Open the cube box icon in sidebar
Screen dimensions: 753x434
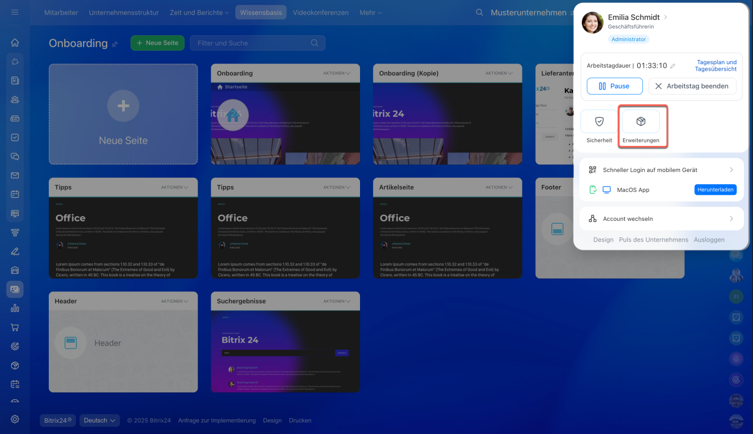point(15,365)
